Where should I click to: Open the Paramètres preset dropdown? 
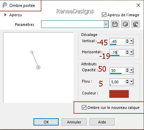click(x=106, y=24)
